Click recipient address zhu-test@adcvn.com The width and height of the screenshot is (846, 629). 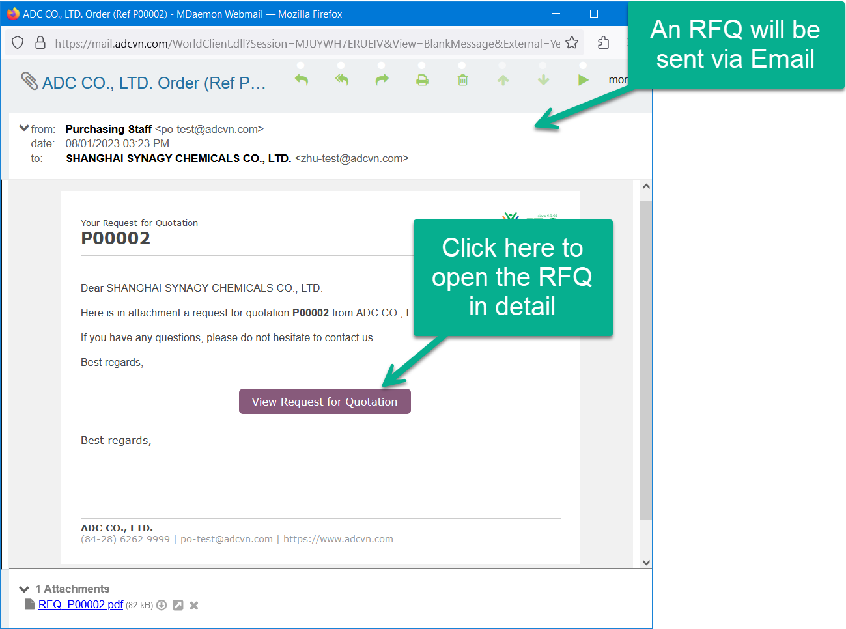click(x=352, y=158)
